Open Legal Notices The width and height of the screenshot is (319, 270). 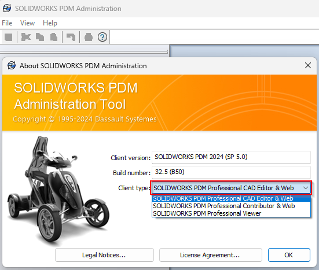pos(104,255)
